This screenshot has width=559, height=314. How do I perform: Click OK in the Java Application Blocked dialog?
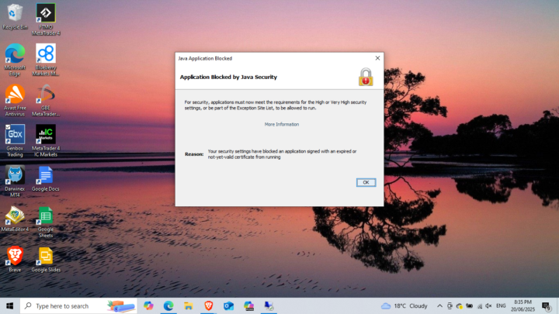click(x=366, y=182)
